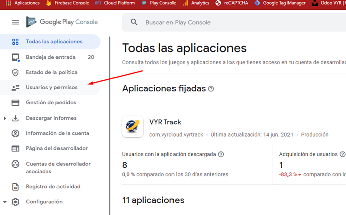This screenshot has width=346, height=215.
Task: Click the search magnifier icon
Action: tap(134, 23)
